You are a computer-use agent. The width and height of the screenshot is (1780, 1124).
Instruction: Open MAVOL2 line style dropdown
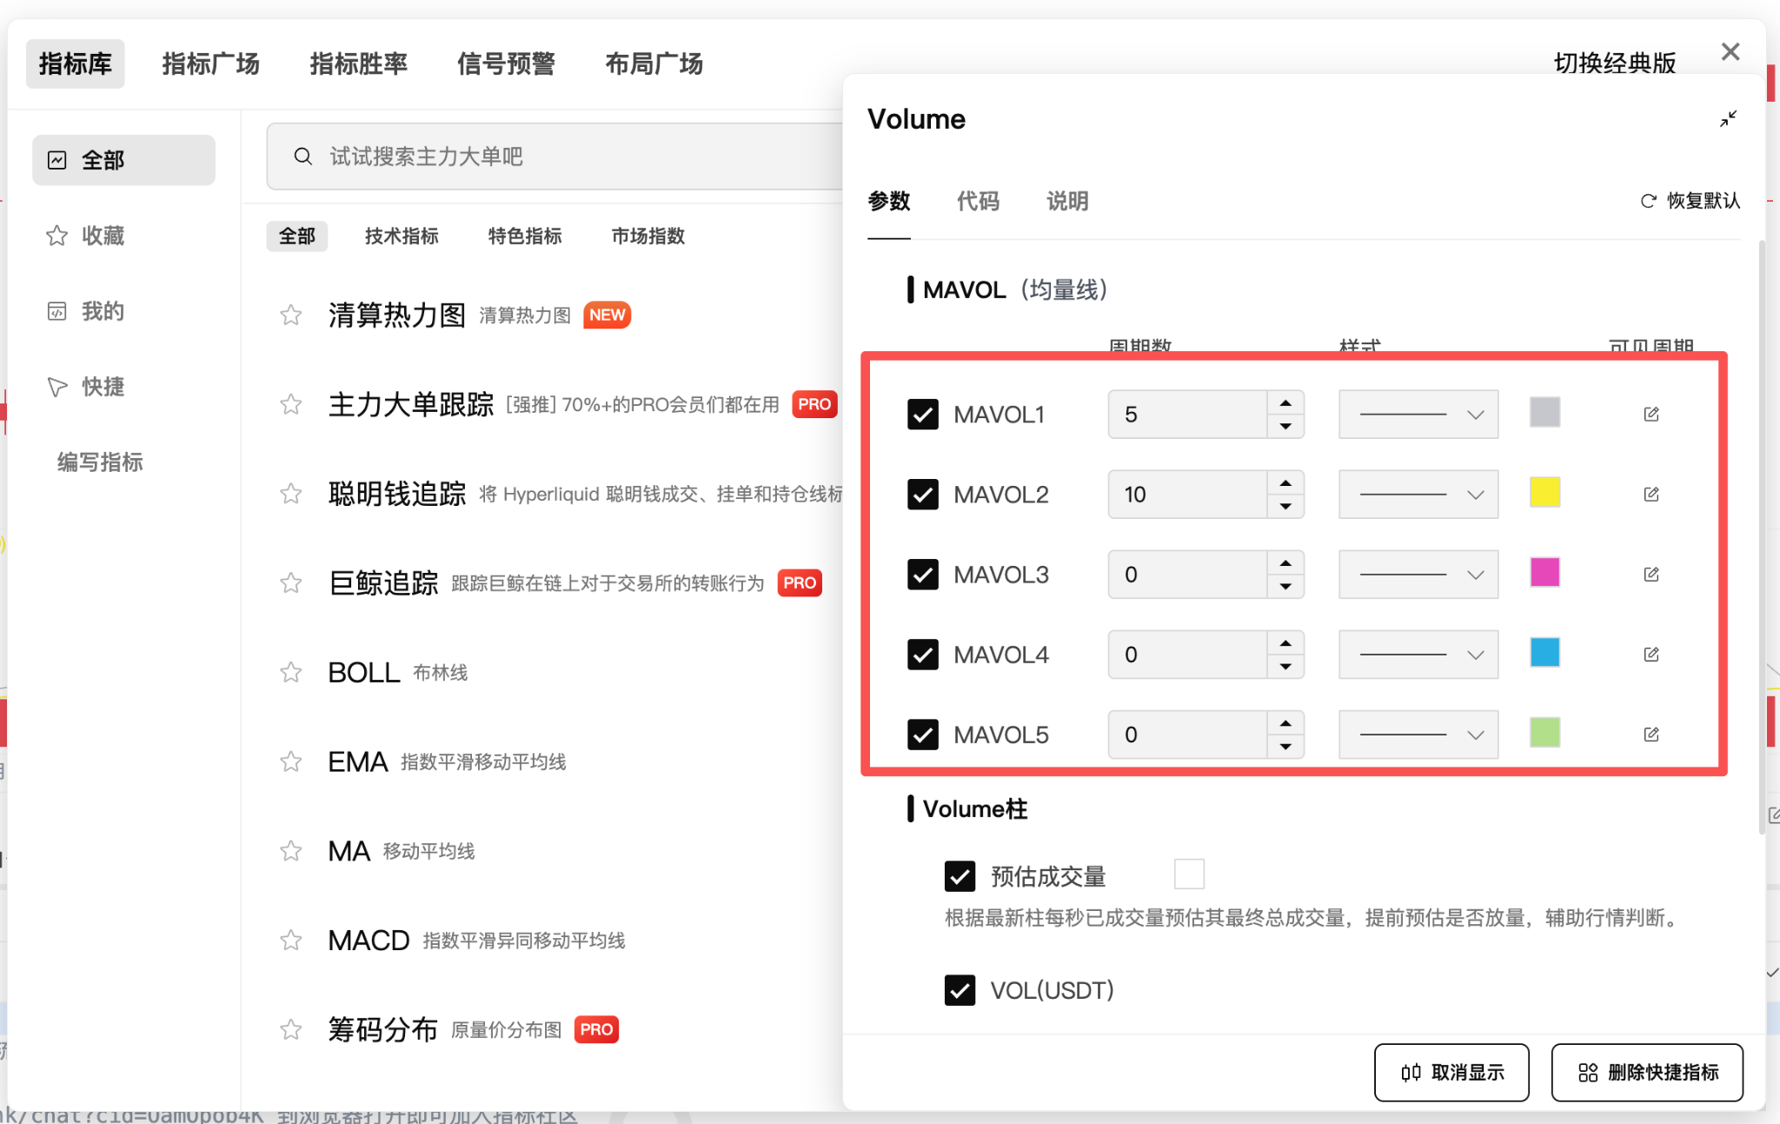click(1418, 494)
